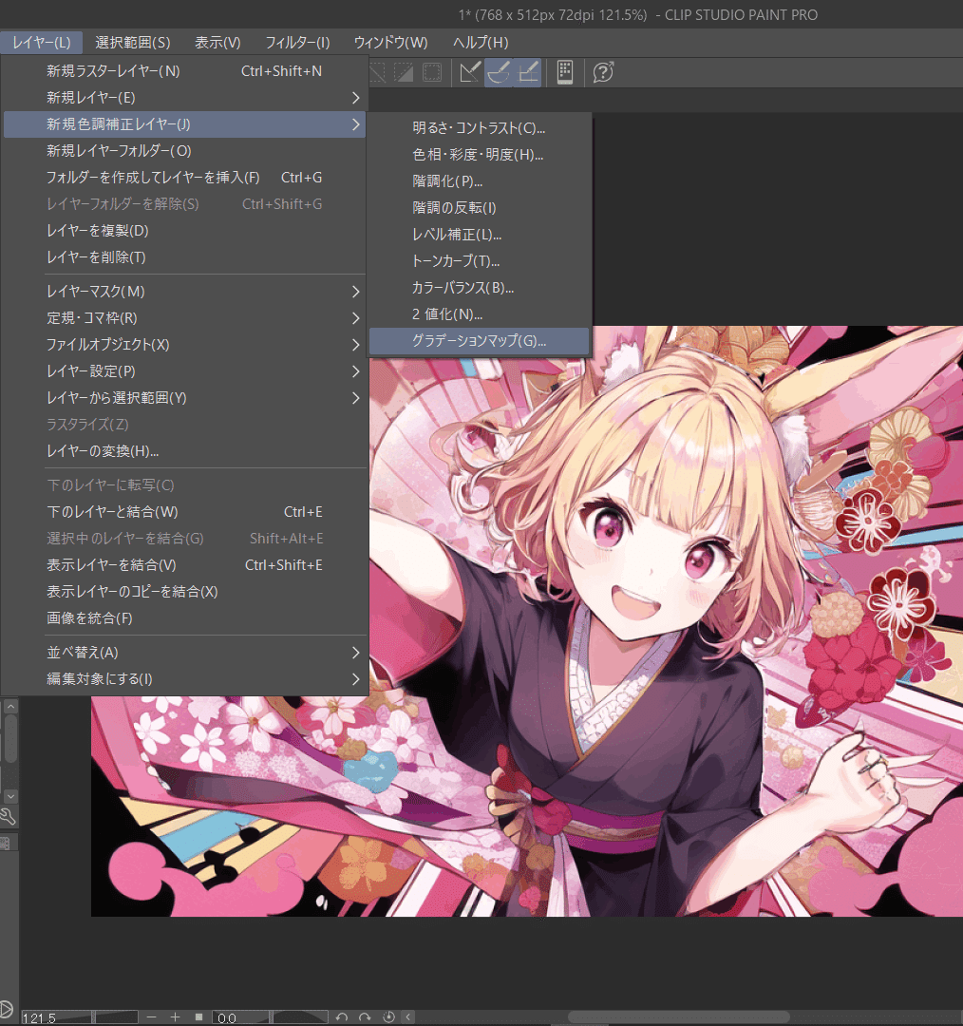This screenshot has width=963, height=1026.
Task: Expand the 並べ替え(A) submenu
Action: (x=185, y=653)
